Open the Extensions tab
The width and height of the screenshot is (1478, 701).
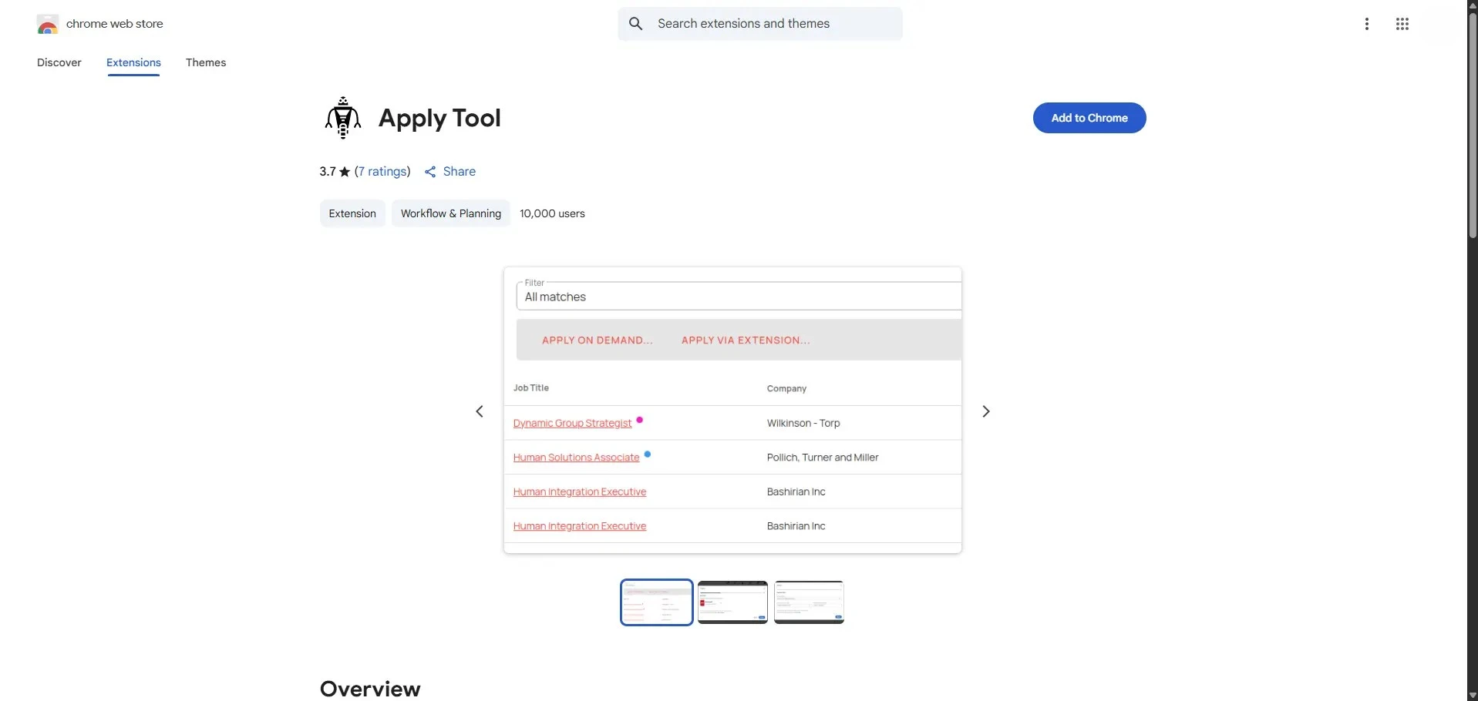click(133, 62)
